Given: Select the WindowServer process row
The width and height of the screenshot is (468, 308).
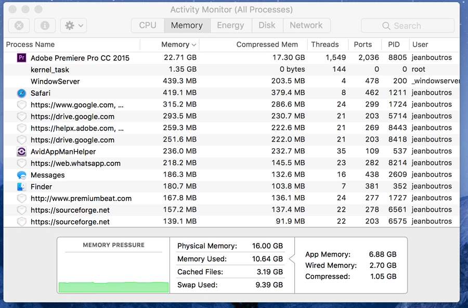Looking at the screenshot, I should click(x=231, y=81).
